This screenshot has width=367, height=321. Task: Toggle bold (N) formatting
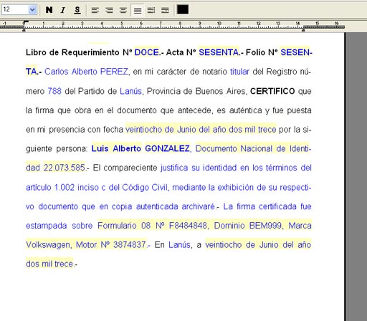click(x=49, y=10)
